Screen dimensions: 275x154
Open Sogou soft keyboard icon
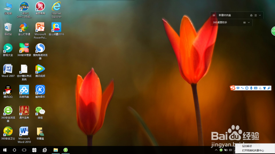point(255,88)
